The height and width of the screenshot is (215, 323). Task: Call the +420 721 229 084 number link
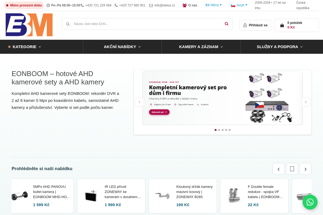click(x=98, y=5)
